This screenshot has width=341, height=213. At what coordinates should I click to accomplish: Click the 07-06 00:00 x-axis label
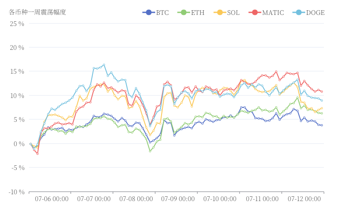click(52, 199)
